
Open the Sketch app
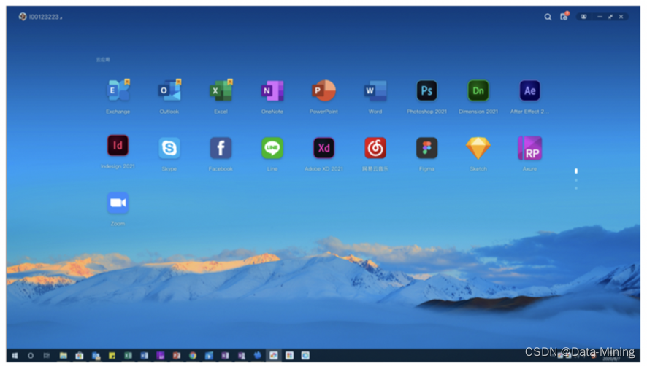(x=478, y=148)
